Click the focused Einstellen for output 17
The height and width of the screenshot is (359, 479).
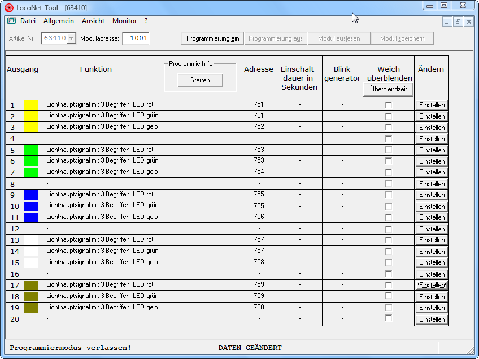pos(432,285)
